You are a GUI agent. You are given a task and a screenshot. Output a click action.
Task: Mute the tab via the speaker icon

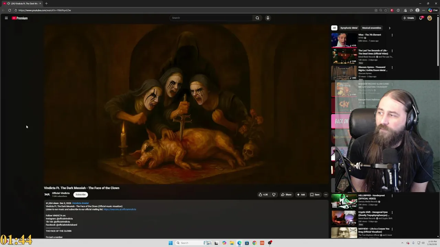8,3
